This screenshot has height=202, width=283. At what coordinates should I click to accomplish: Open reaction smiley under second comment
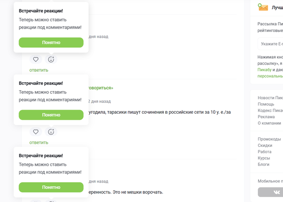51,132
